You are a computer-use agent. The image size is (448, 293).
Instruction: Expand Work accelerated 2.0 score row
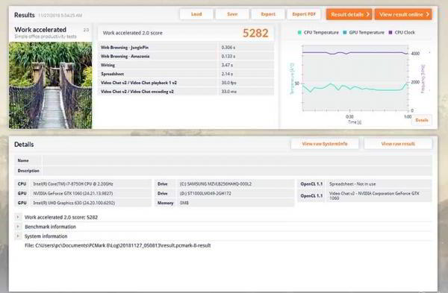point(18,217)
